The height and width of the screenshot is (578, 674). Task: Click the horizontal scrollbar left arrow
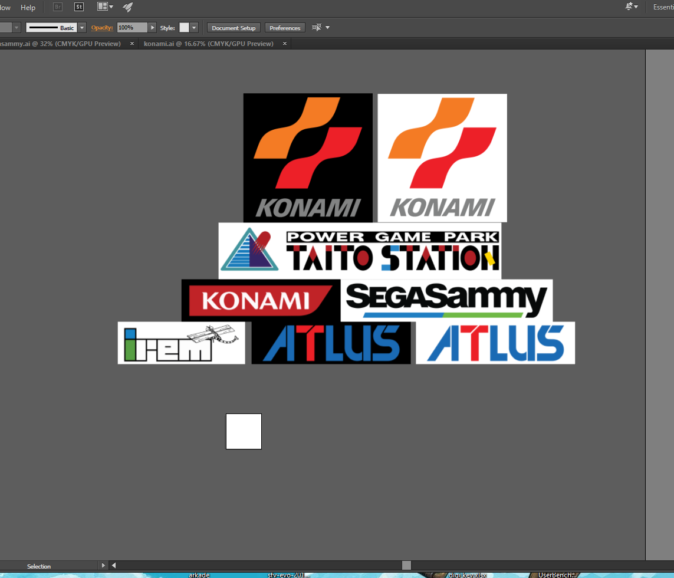pyautogui.click(x=114, y=566)
